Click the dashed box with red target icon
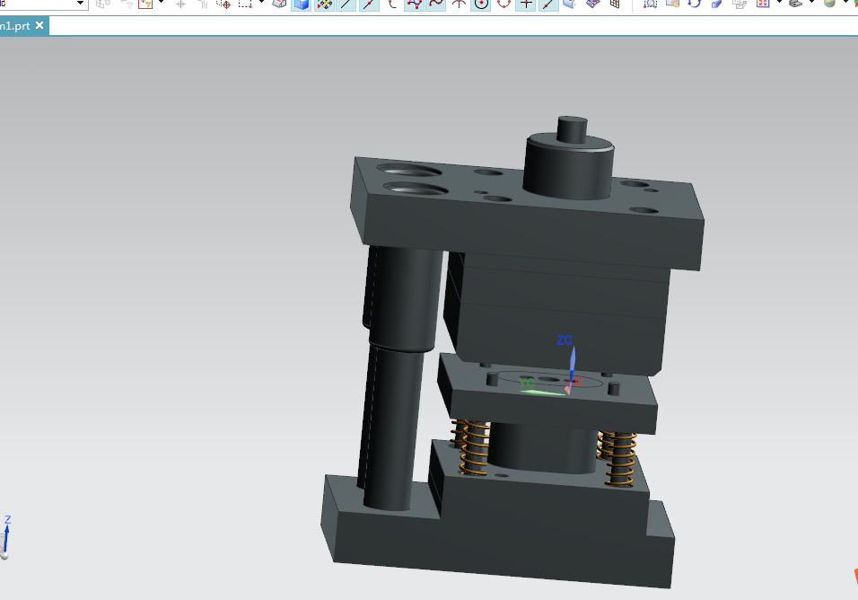This screenshot has height=600, width=858. [x=223, y=4]
